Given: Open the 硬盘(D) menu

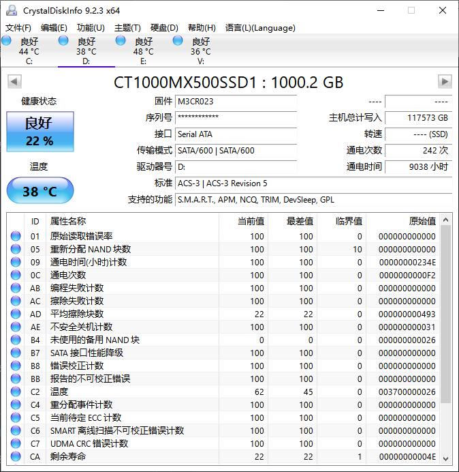Looking at the screenshot, I should [x=164, y=28].
